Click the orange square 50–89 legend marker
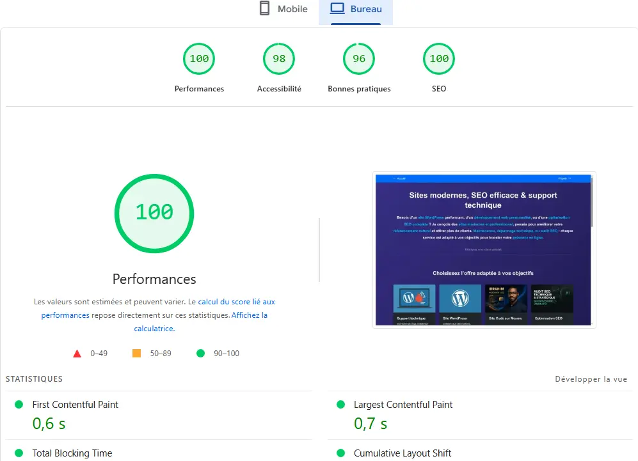This screenshot has height=461, width=638. click(x=136, y=352)
